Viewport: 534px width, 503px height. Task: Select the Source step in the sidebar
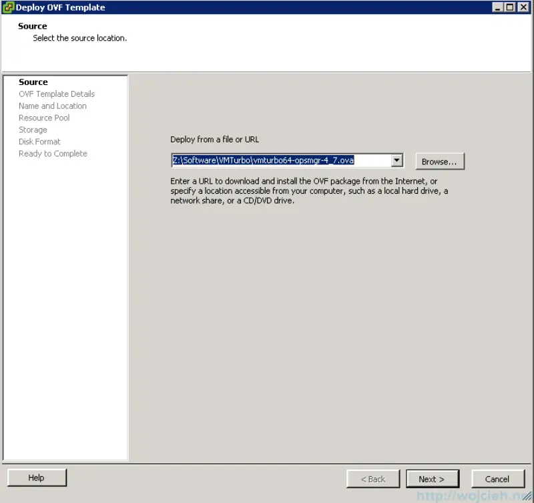(33, 81)
